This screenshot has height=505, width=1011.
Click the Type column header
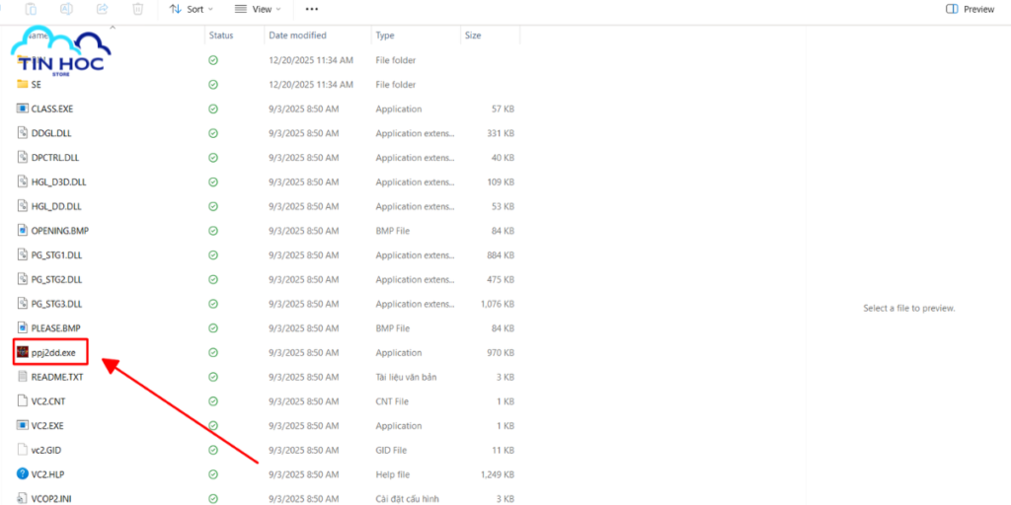coord(385,36)
